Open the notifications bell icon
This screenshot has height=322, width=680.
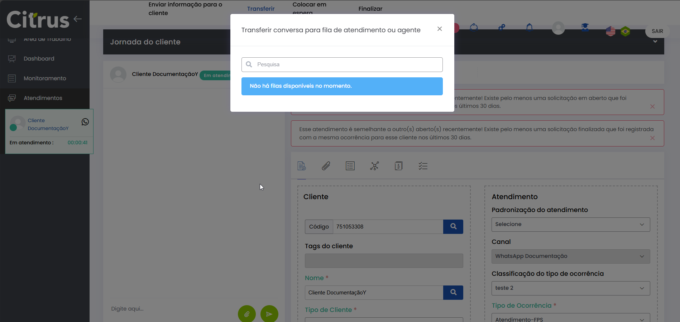[x=530, y=28]
